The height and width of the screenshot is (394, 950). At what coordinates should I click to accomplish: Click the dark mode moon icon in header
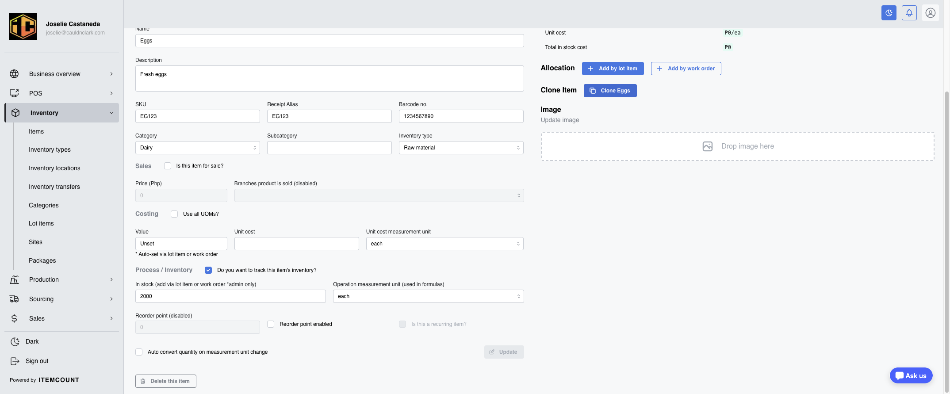[x=889, y=13]
